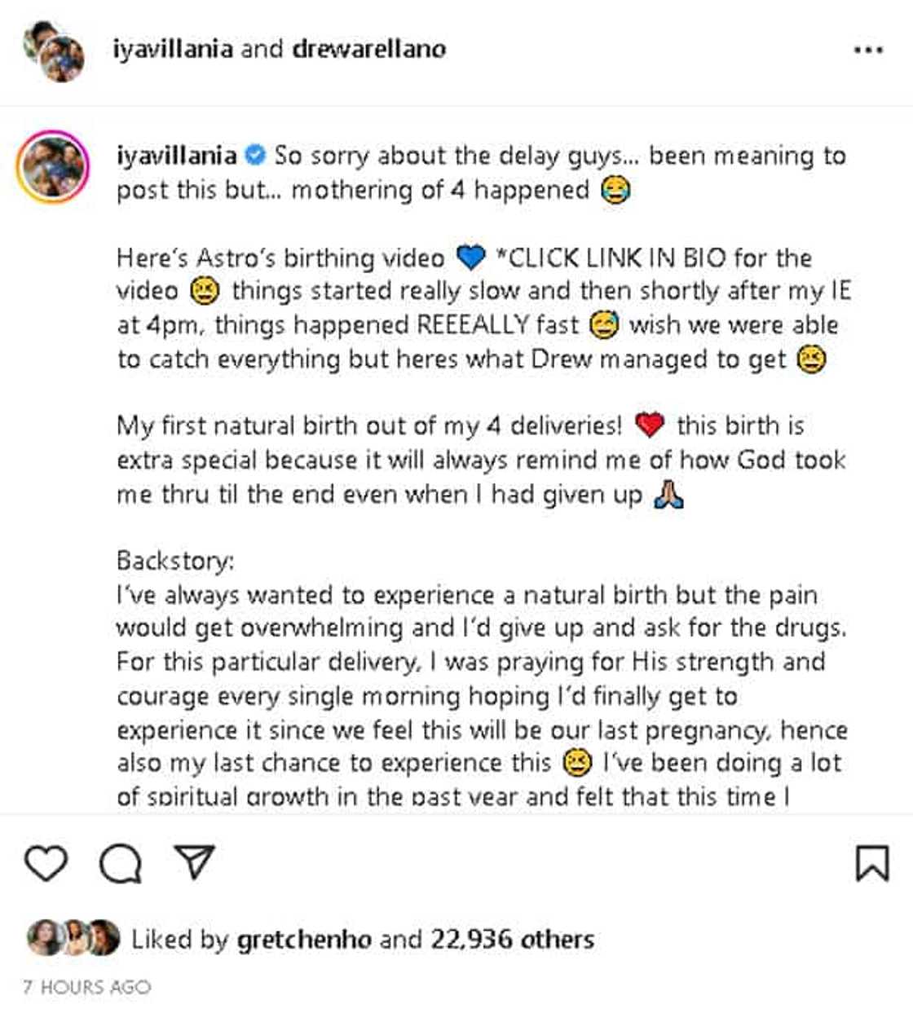Click the laughing-crying emoji after 'happened'

[615, 191]
